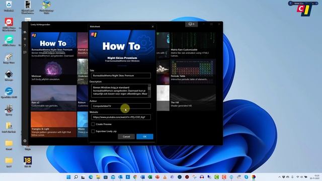
Task: Open the question mark Help sidebar icon
Action: [x=25, y=46]
